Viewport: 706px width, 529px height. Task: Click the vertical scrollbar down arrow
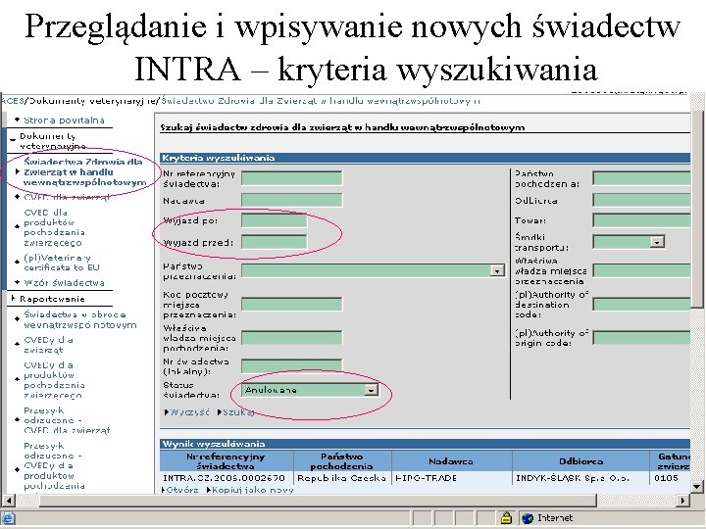pyautogui.click(x=697, y=487)
